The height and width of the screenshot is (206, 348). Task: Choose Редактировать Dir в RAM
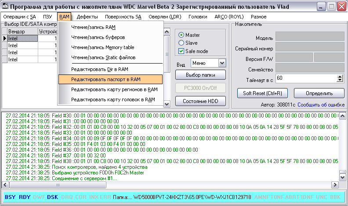111,69
